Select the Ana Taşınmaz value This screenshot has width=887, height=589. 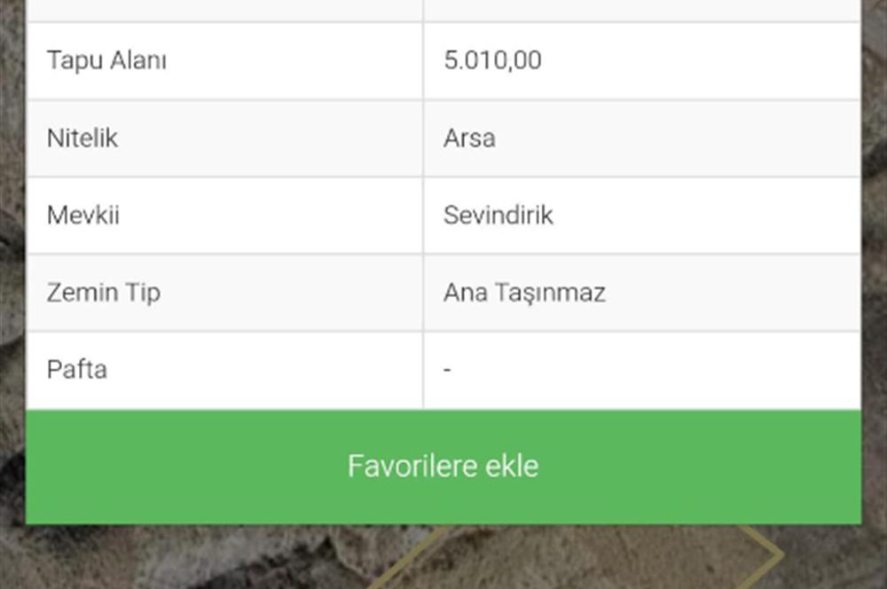525,293
